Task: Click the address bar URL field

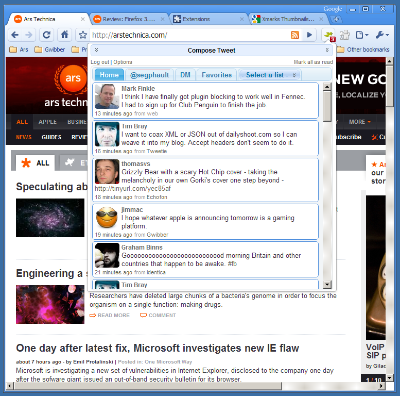Action: tap(190, 35)
